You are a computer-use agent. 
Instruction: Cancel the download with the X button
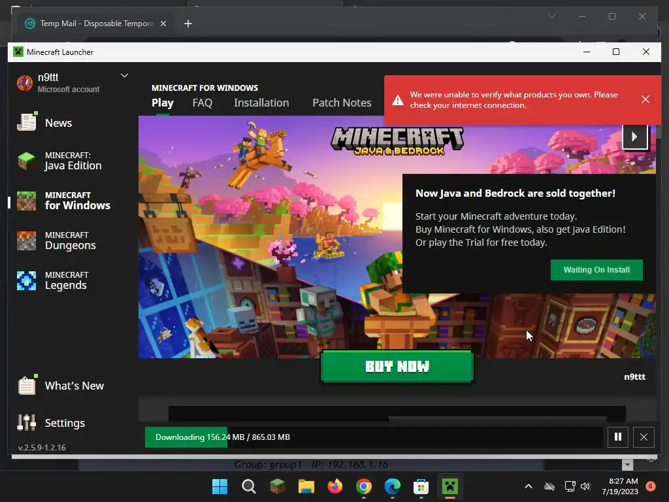[x=644, y=437]
